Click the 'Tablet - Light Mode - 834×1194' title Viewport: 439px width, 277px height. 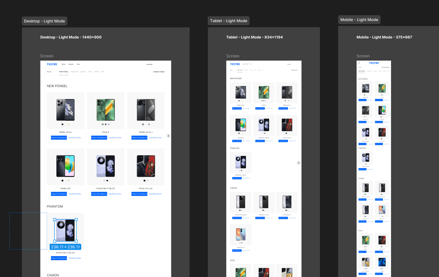click(x=255, y=37)
